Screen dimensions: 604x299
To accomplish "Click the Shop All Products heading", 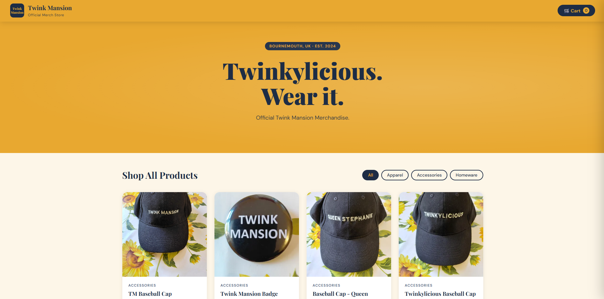I will (160, 176).
